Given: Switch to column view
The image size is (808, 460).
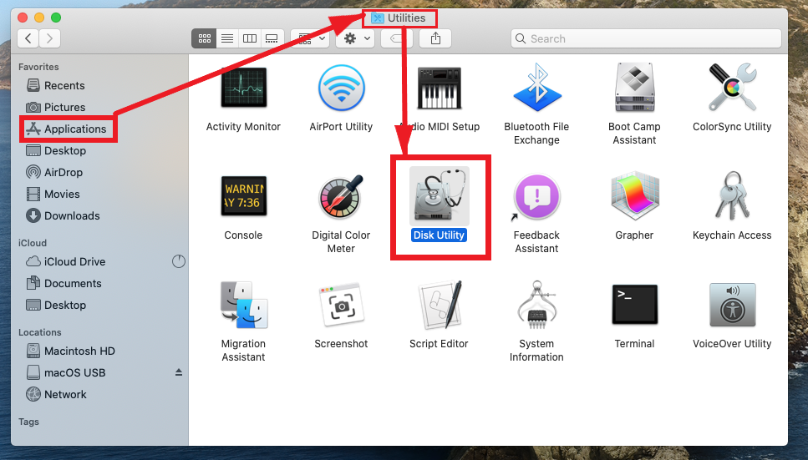Looking at the screenshot, I should coord(250,38).
